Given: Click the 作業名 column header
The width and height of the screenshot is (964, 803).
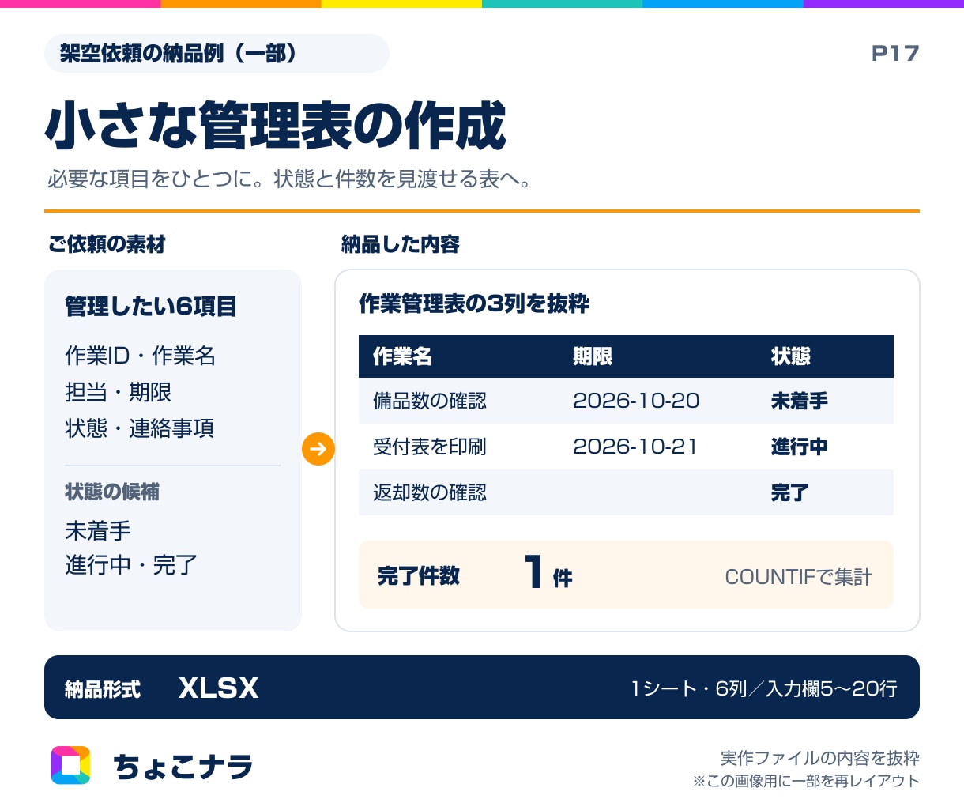Looking at the screenshot, I should (x=402, y=356).
